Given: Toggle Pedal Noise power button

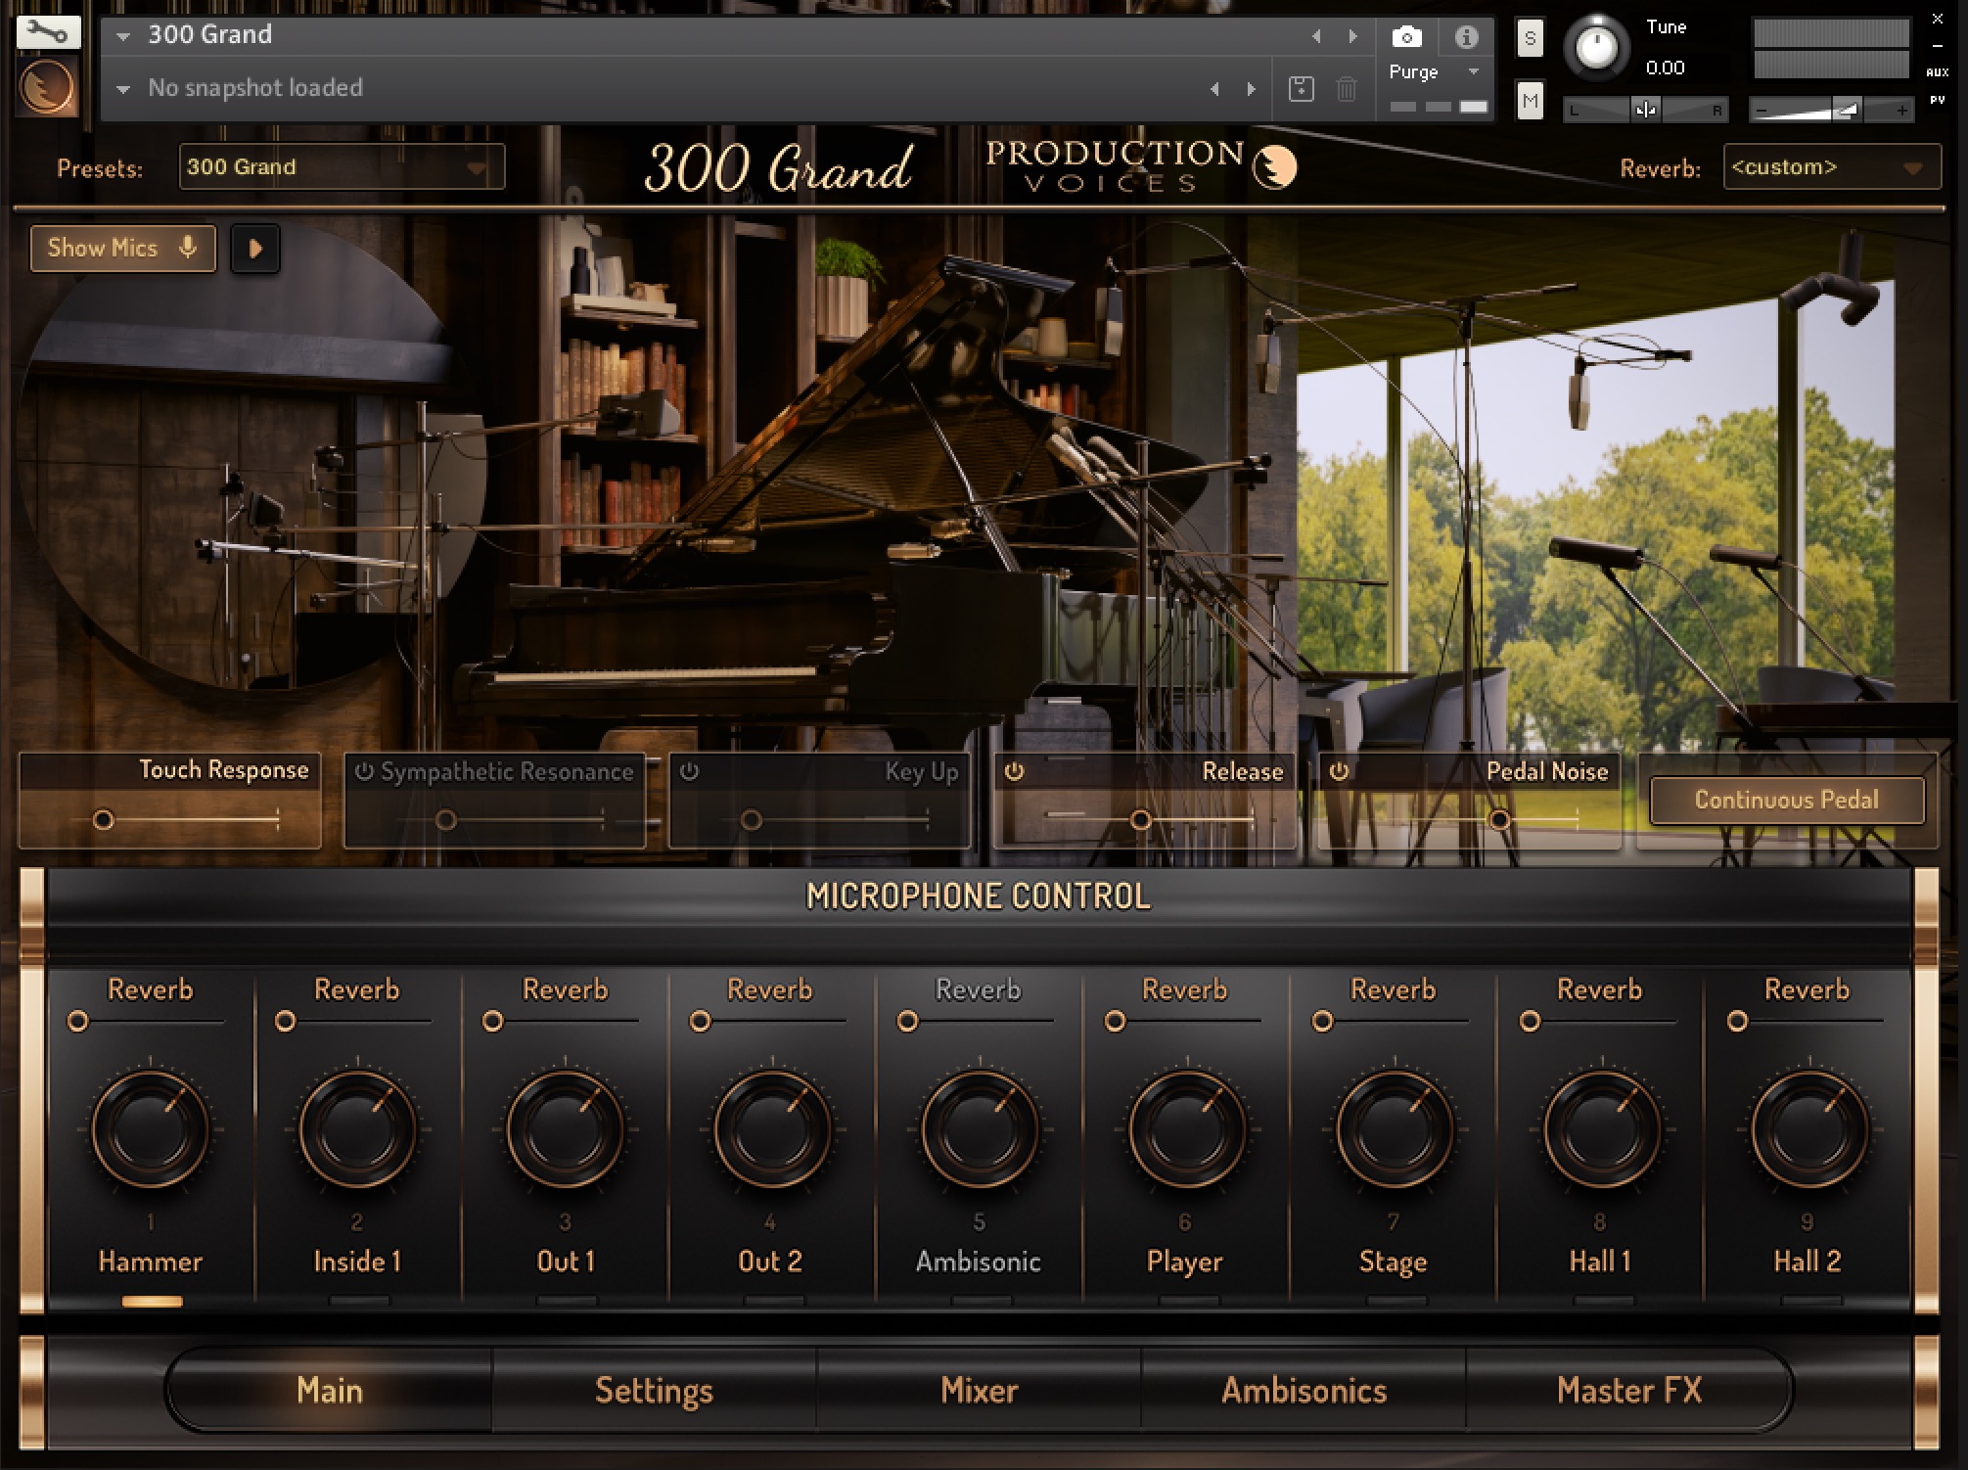Looking at the screenshot, I should click(1339, 771).
